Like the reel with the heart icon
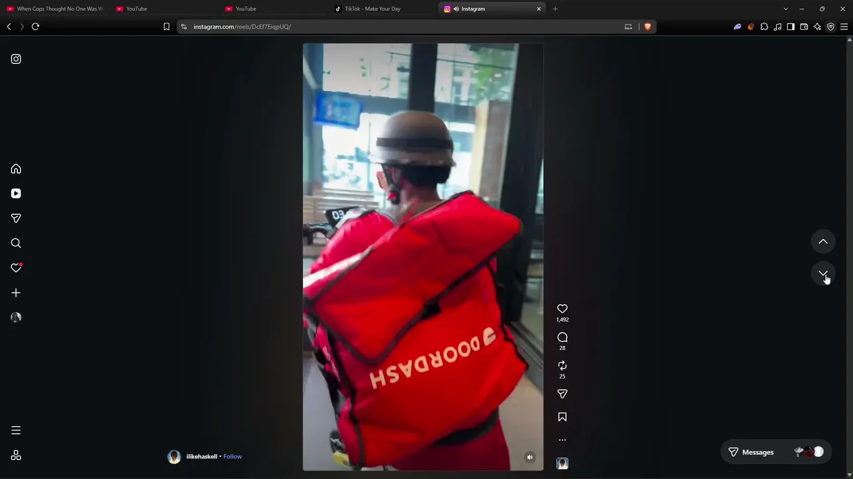The width and height of the screenshot is (853, 479). [x=562, y=309]
